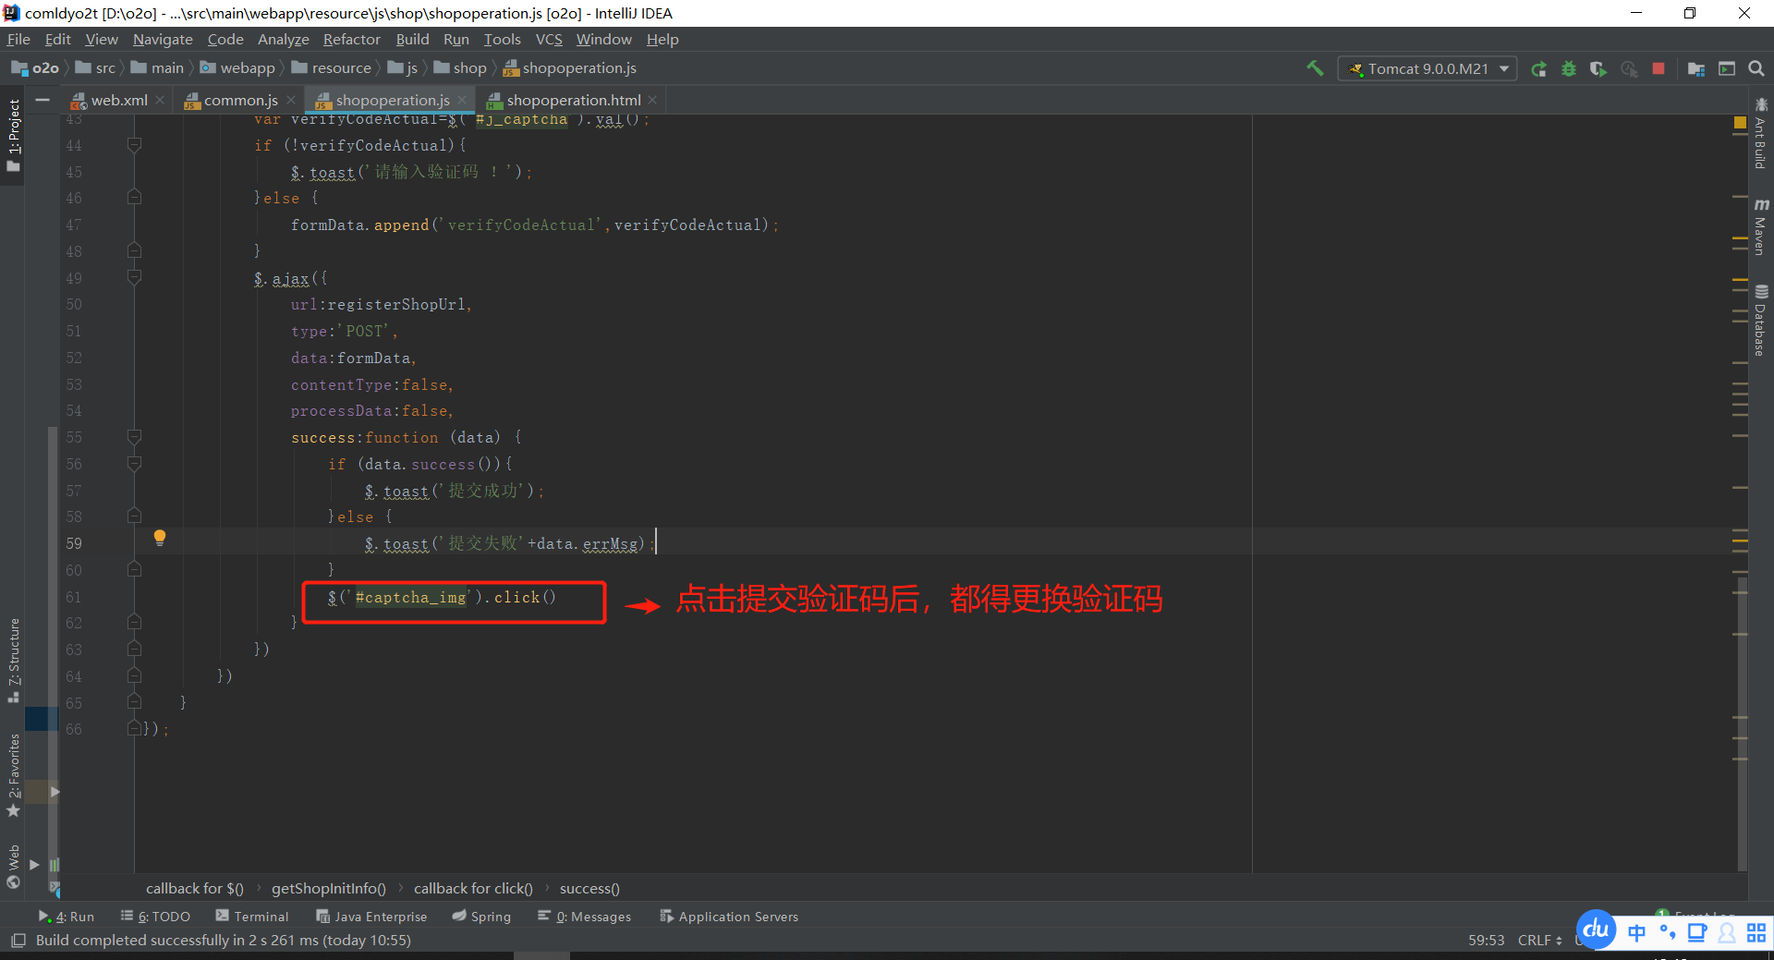The width and height of the screenshot is (1774, 960).
Task: Open the Navigate menu
Action: click(x=163, y=40)
